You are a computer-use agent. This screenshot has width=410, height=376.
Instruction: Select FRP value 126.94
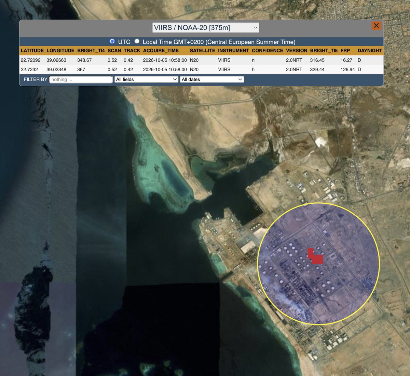[x=348, y=69]
